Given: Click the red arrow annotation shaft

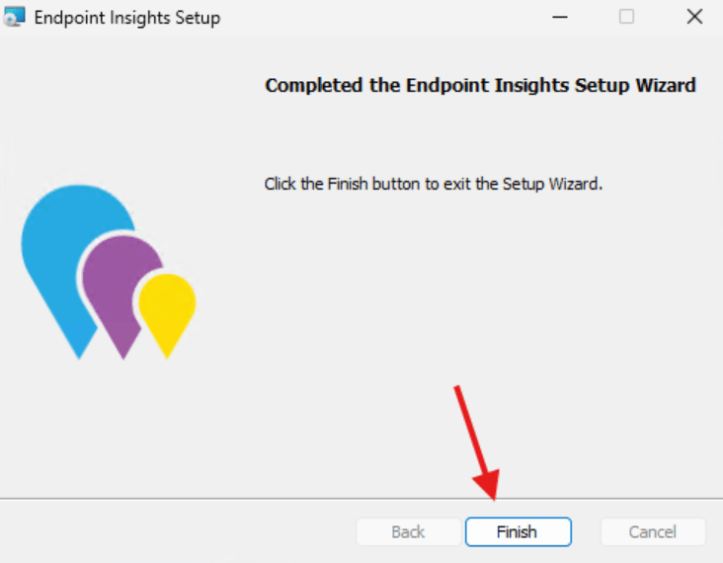Looking at the screenshot, I should tap(473, 435).
